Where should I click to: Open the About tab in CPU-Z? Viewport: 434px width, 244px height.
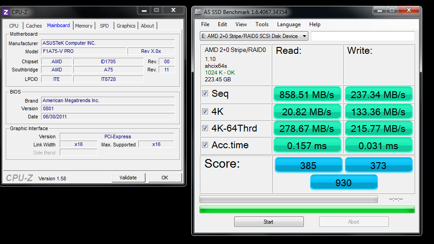[x=147, y=26]
